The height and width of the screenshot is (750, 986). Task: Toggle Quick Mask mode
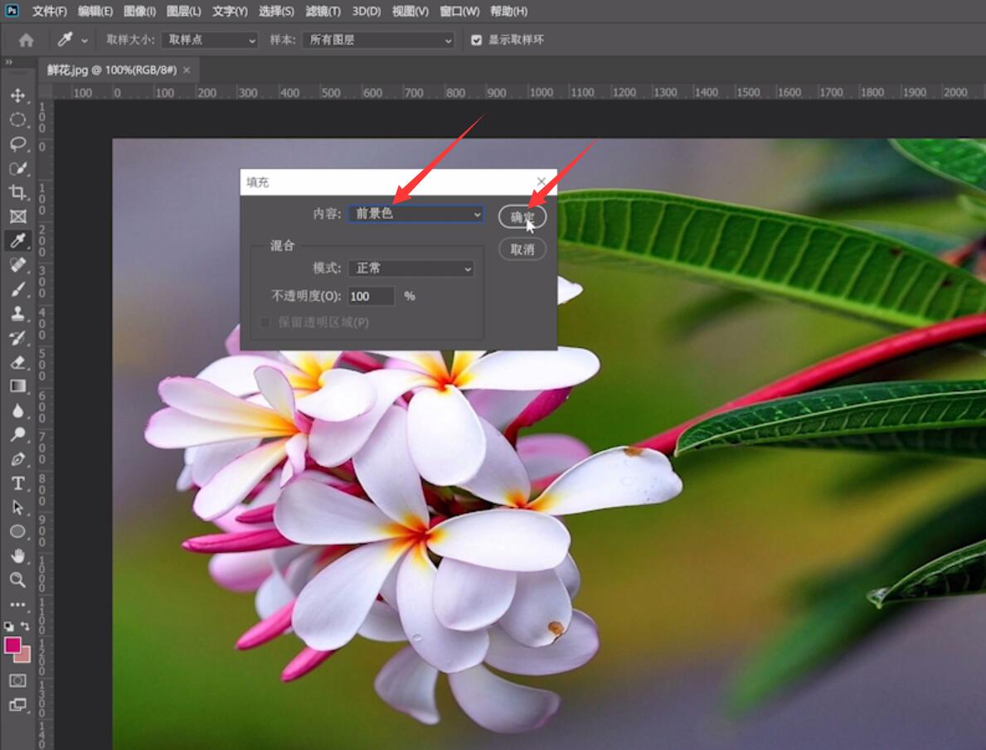17,681
